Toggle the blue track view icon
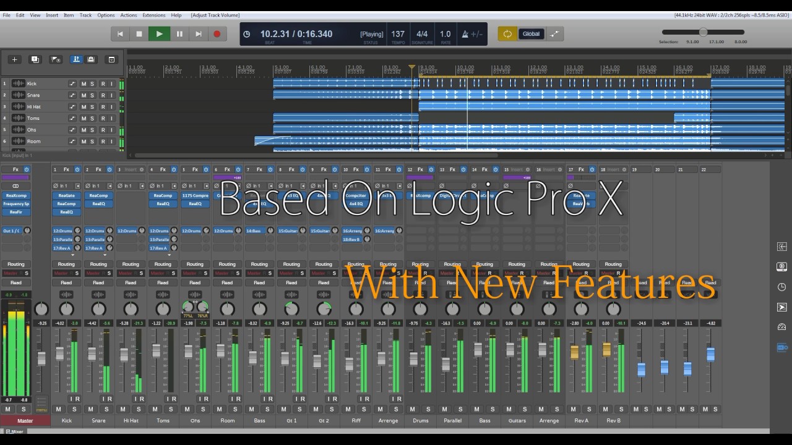This screenshot has height=445, width=792. (76, 59)
